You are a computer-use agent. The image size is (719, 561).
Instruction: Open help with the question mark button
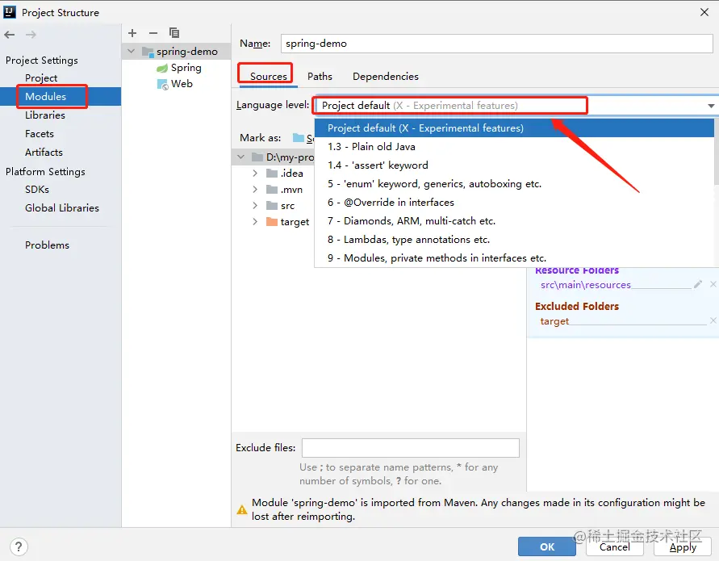tap(19, 546)
